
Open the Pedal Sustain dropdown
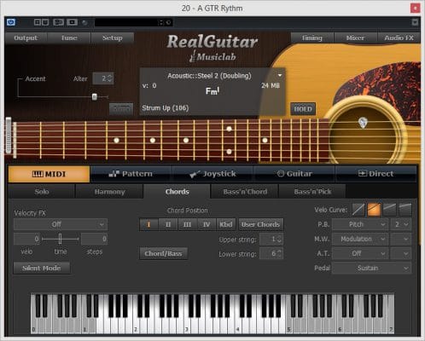[371, 268]
